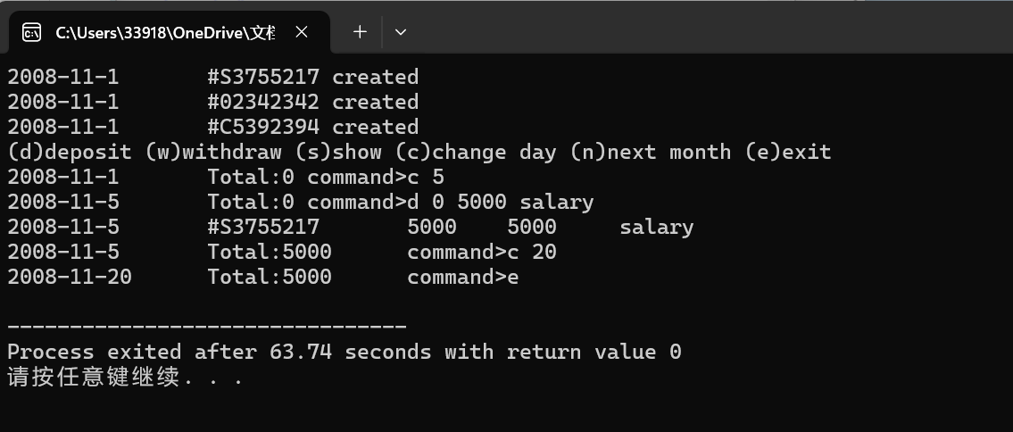Click the (e)exit option text
Image resolution: width=1013 pixels, height=432 pixels.
pyautogui.click(x=787, y=153)
